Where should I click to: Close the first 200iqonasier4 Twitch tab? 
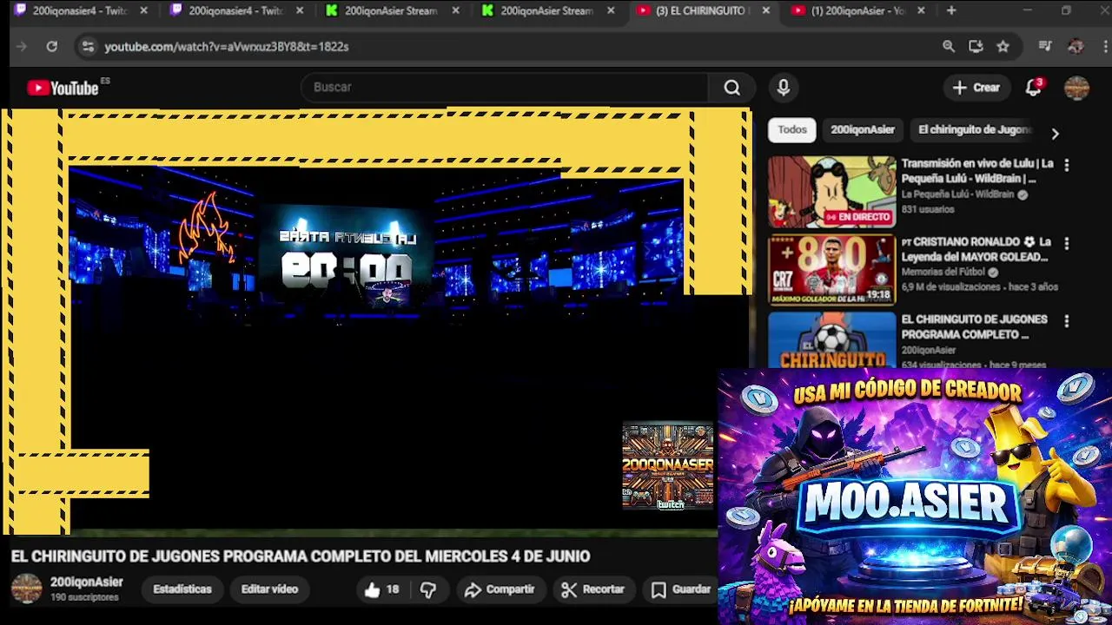click(144, 11)
